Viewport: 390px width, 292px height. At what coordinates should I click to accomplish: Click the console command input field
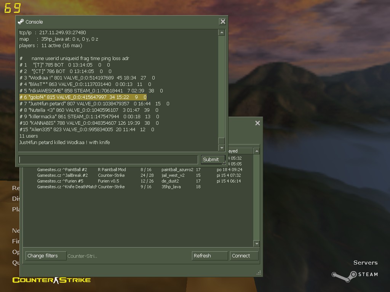coord(108,159)
